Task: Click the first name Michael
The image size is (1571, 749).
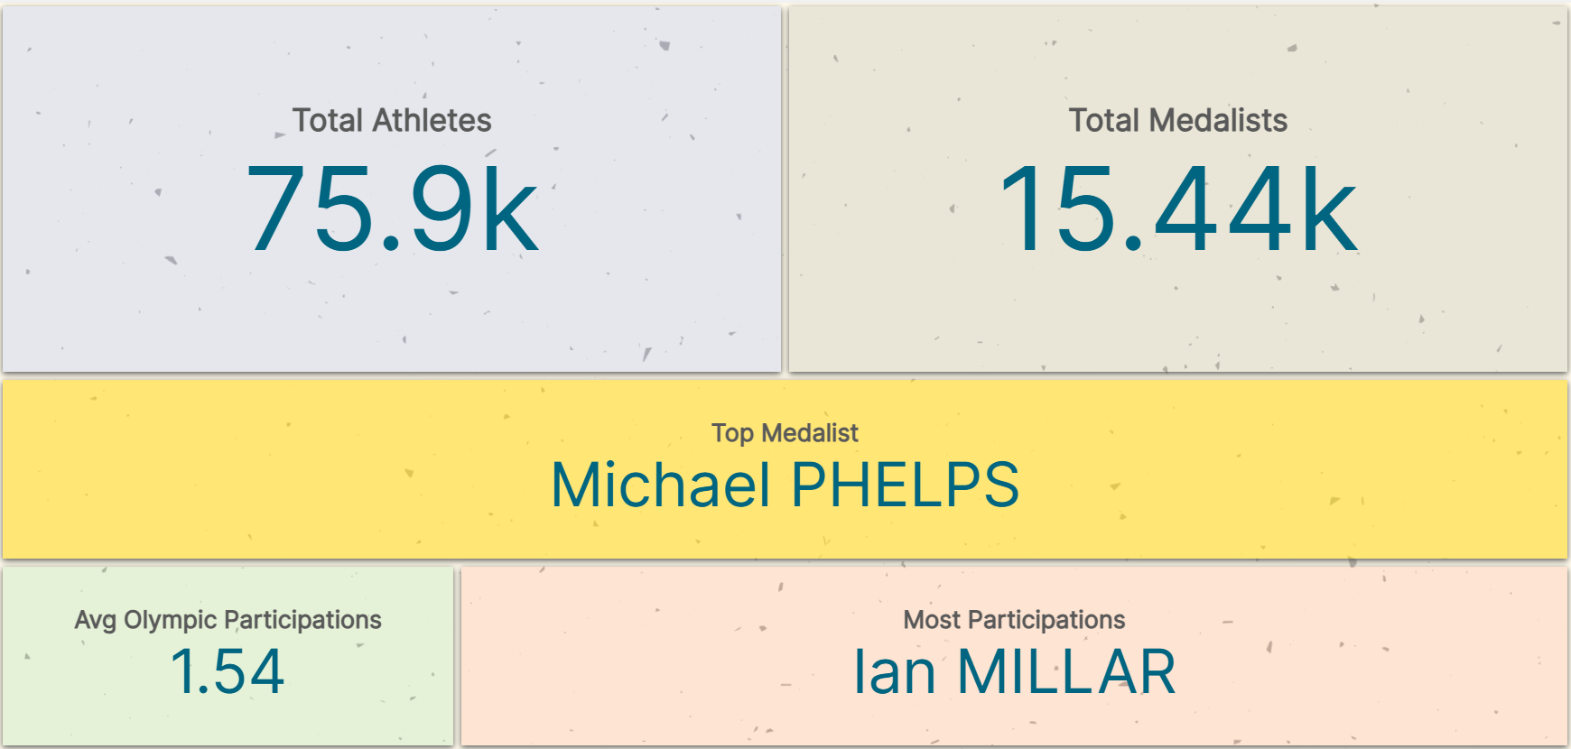Action: 660,485
